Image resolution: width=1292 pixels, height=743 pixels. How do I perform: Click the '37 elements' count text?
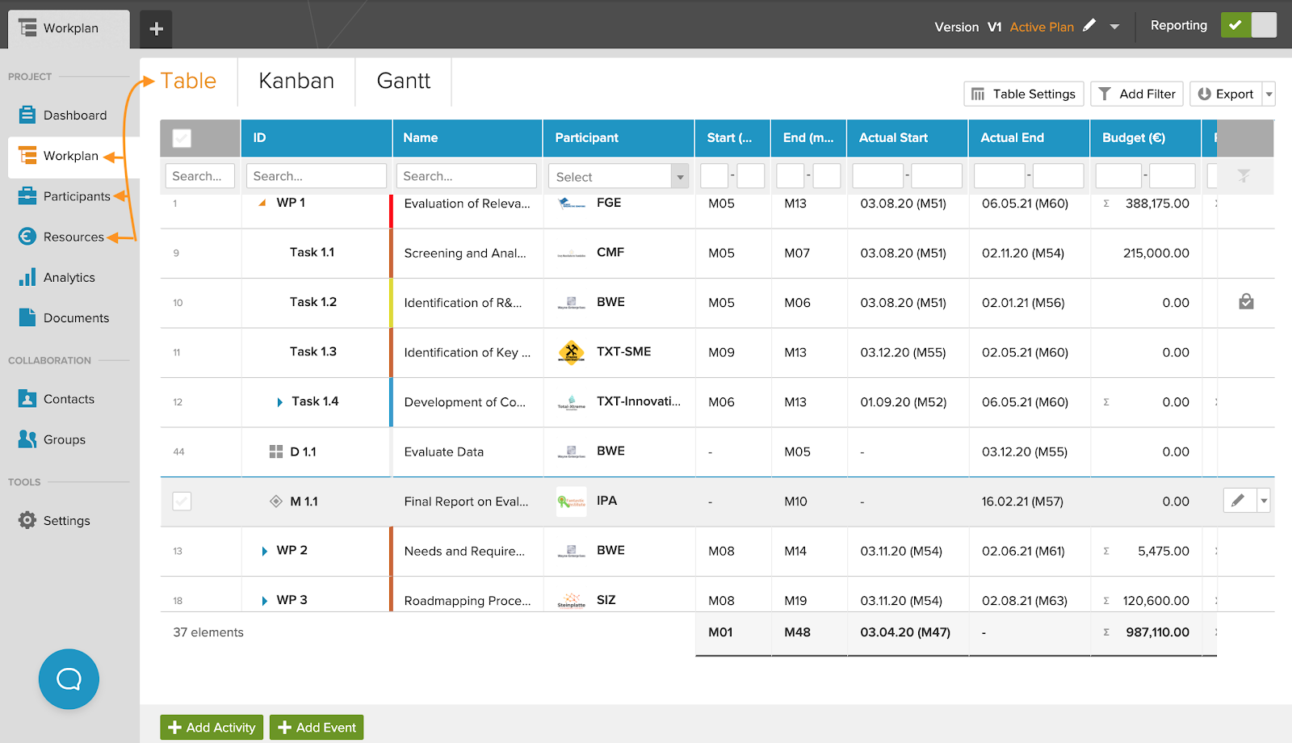pyautogui.click(x=208, y=632)
